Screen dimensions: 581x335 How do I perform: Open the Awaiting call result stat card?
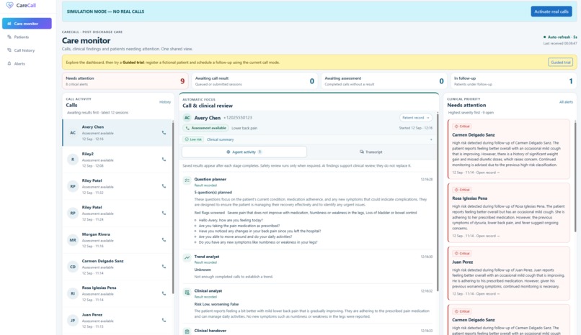pos(254,81)
